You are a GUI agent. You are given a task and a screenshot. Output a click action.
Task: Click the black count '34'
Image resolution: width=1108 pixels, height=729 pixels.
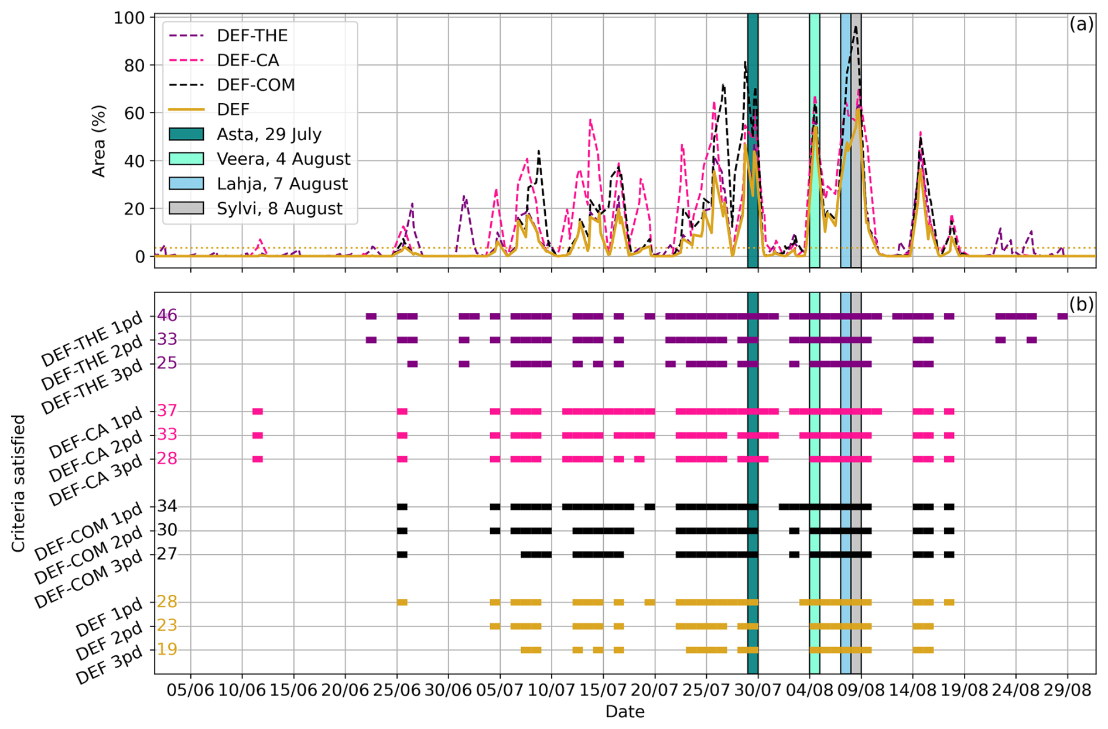point(167,506)
